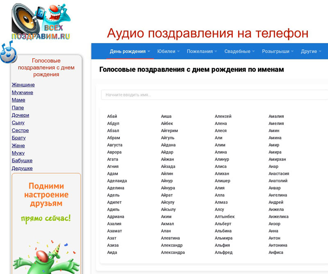Screen dimensions: 328x274
Task: Choose the name Александра
Action: tap(173, 252)
